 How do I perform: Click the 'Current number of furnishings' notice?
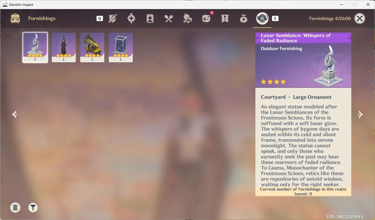[303, 191]
